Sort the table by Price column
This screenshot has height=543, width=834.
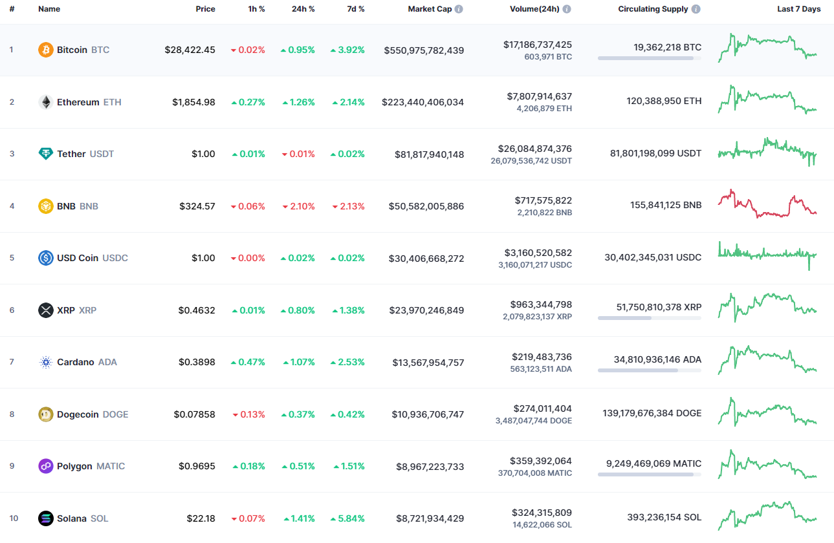point(206,8)
